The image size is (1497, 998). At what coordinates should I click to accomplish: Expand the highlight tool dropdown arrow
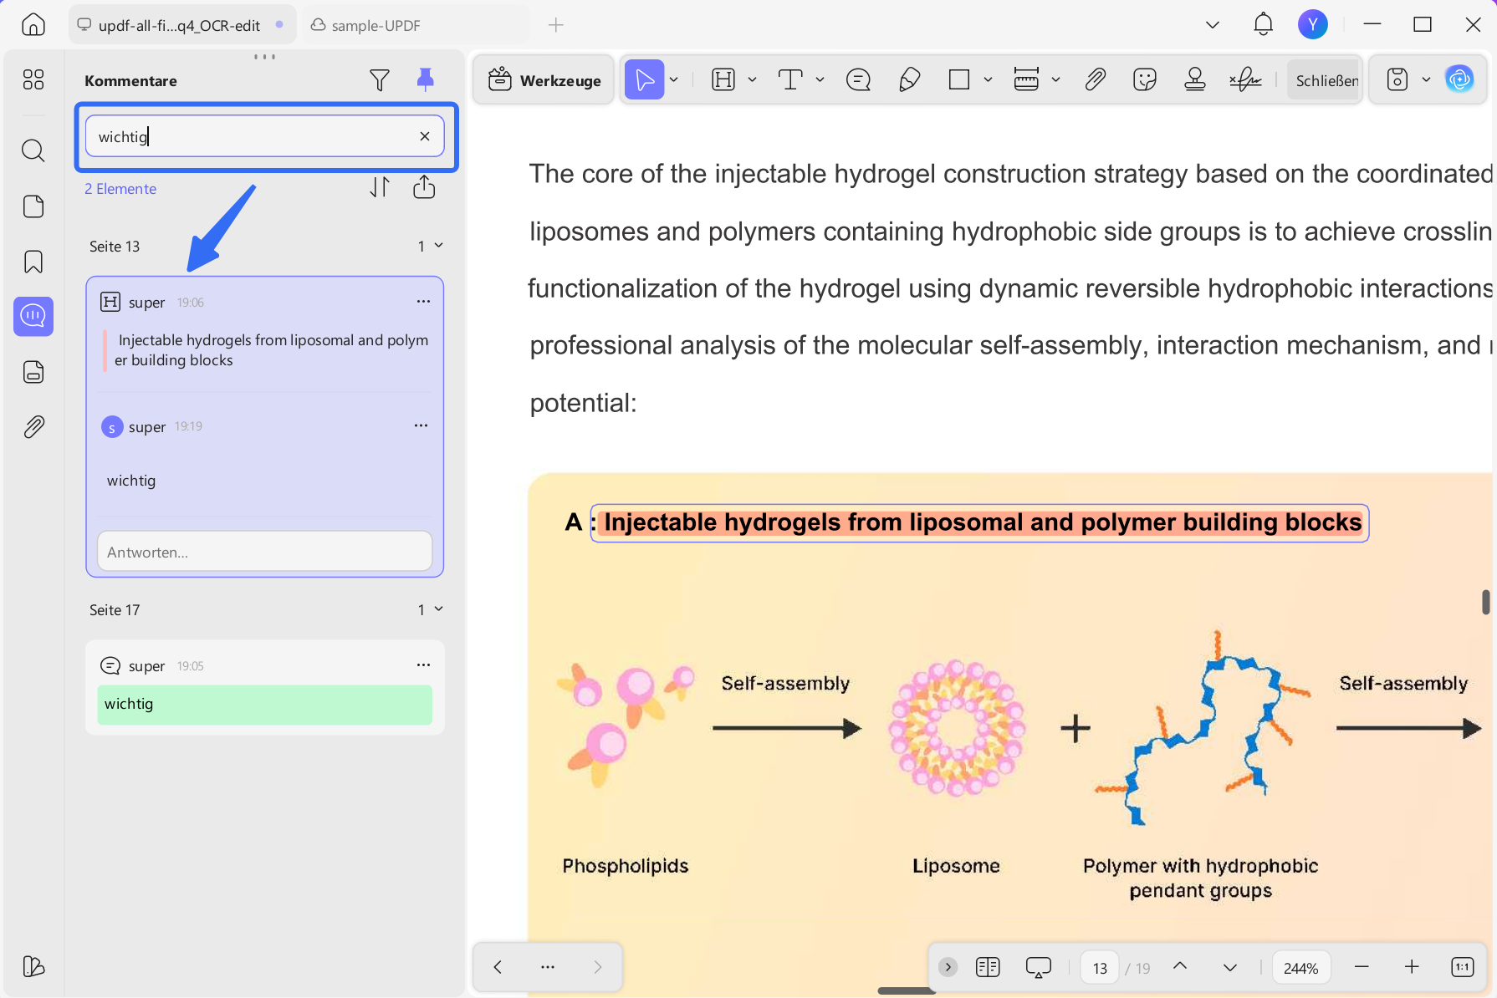[x=752, y=80]
